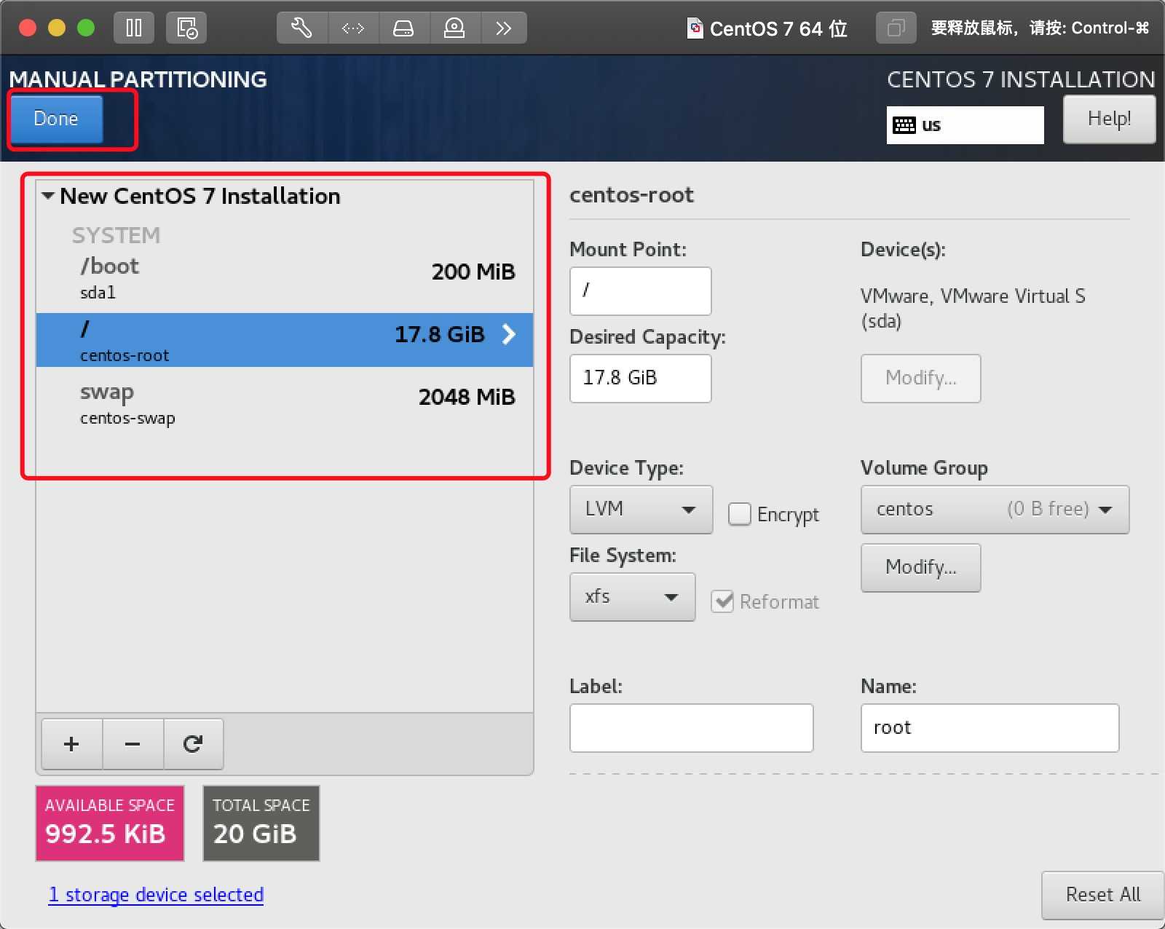Click the 200 MiB size value
This screenshot has height=929, width=1165.
coord(473,272)
